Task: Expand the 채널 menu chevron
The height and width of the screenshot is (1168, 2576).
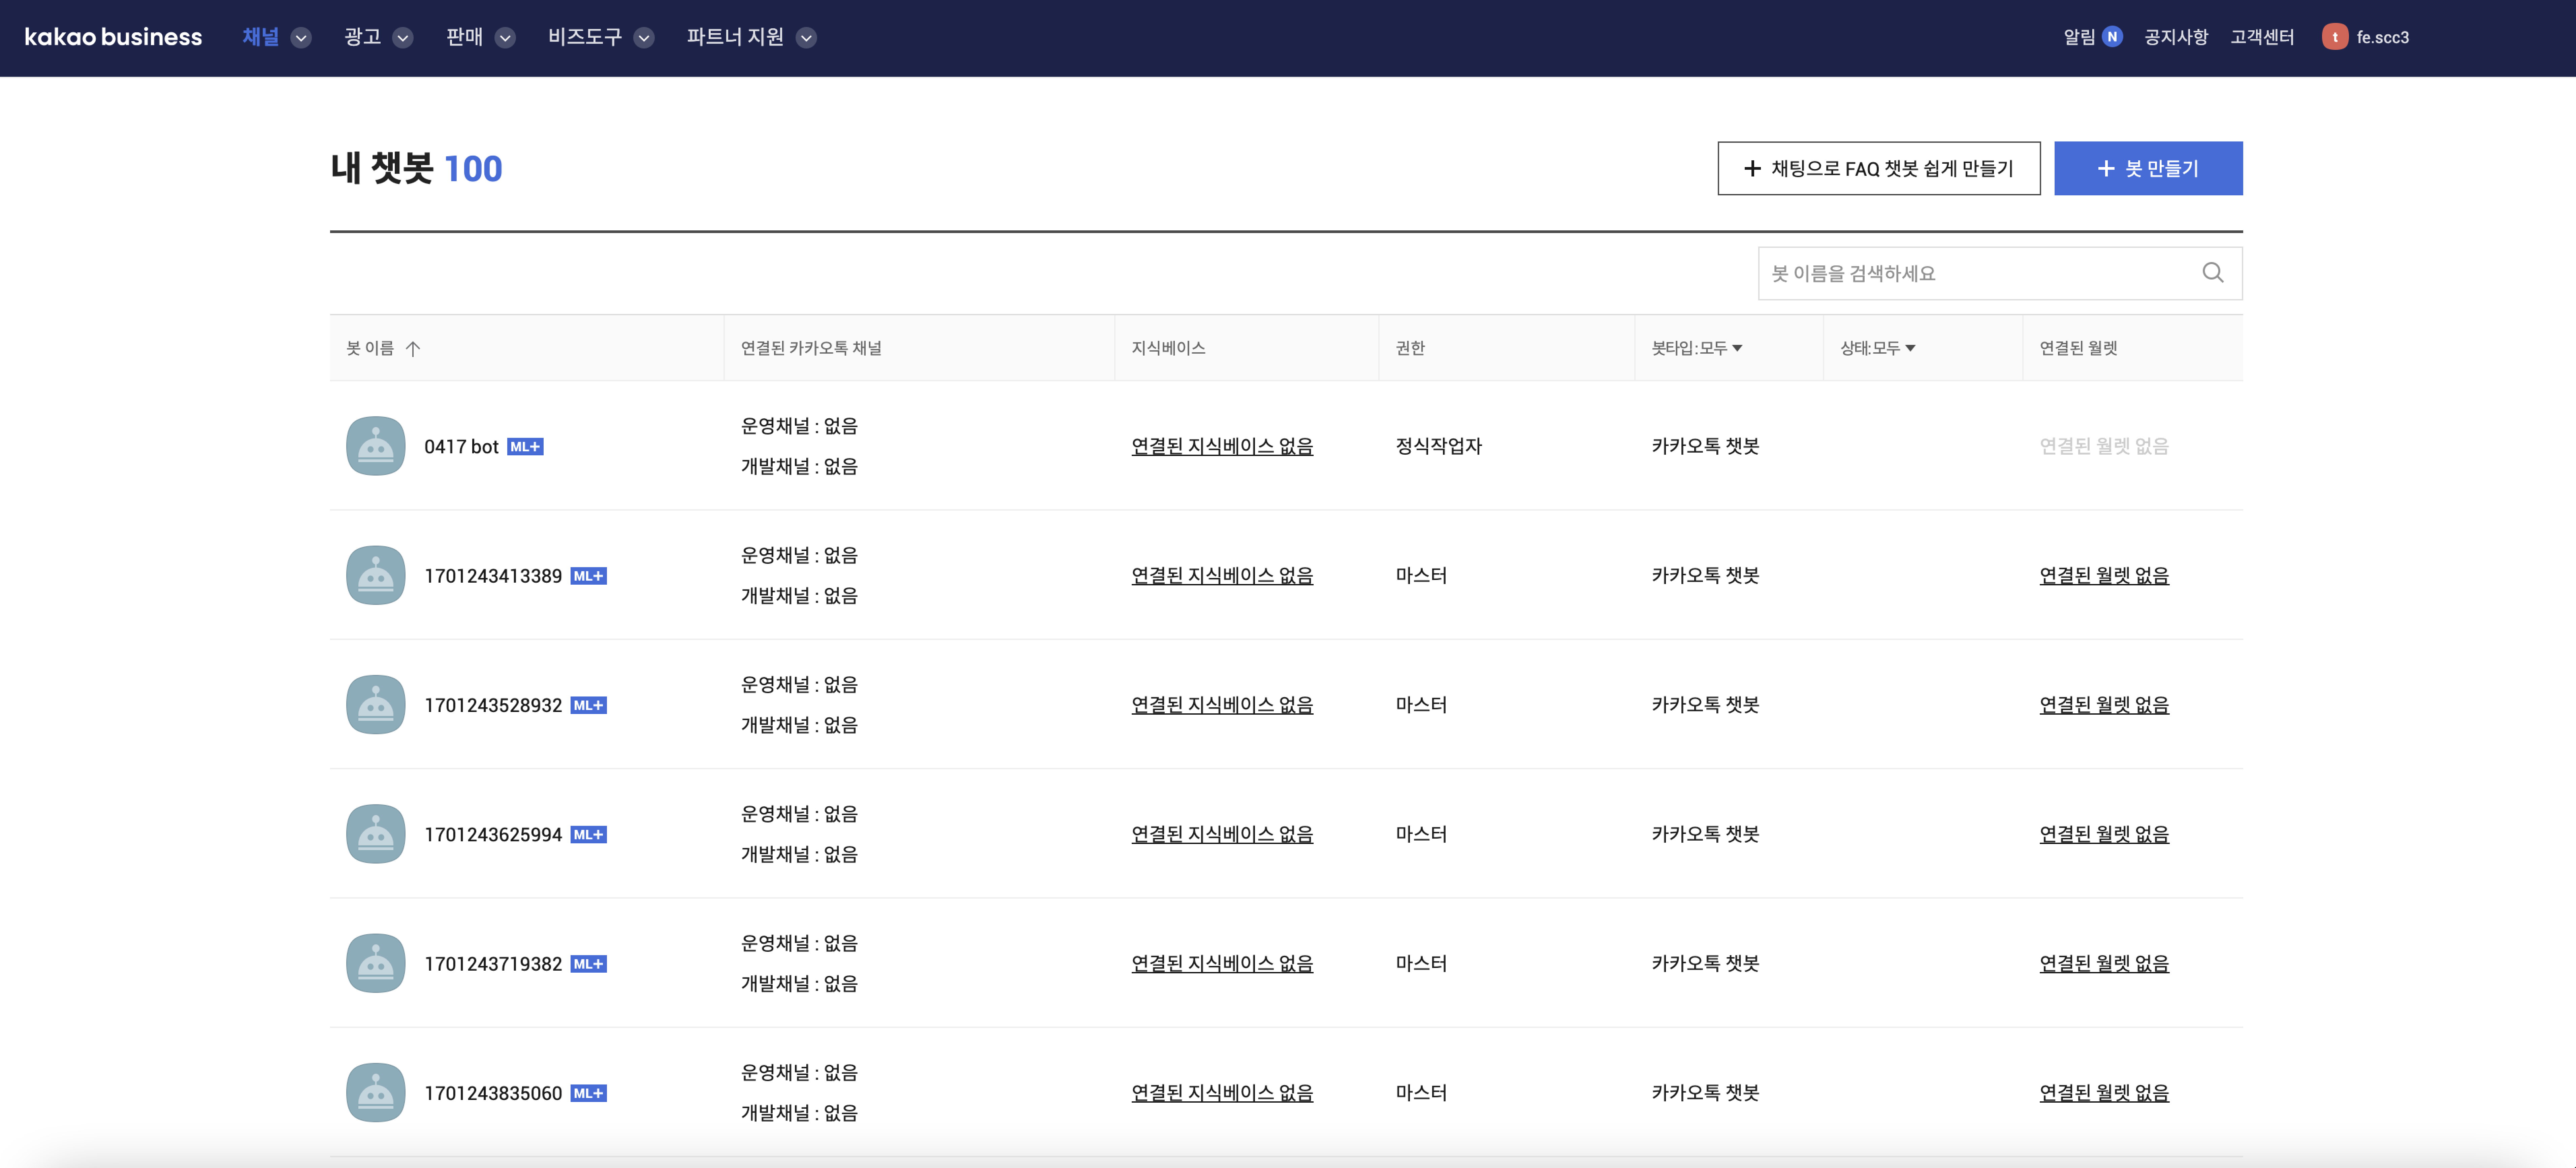Action: click(301, 38)
